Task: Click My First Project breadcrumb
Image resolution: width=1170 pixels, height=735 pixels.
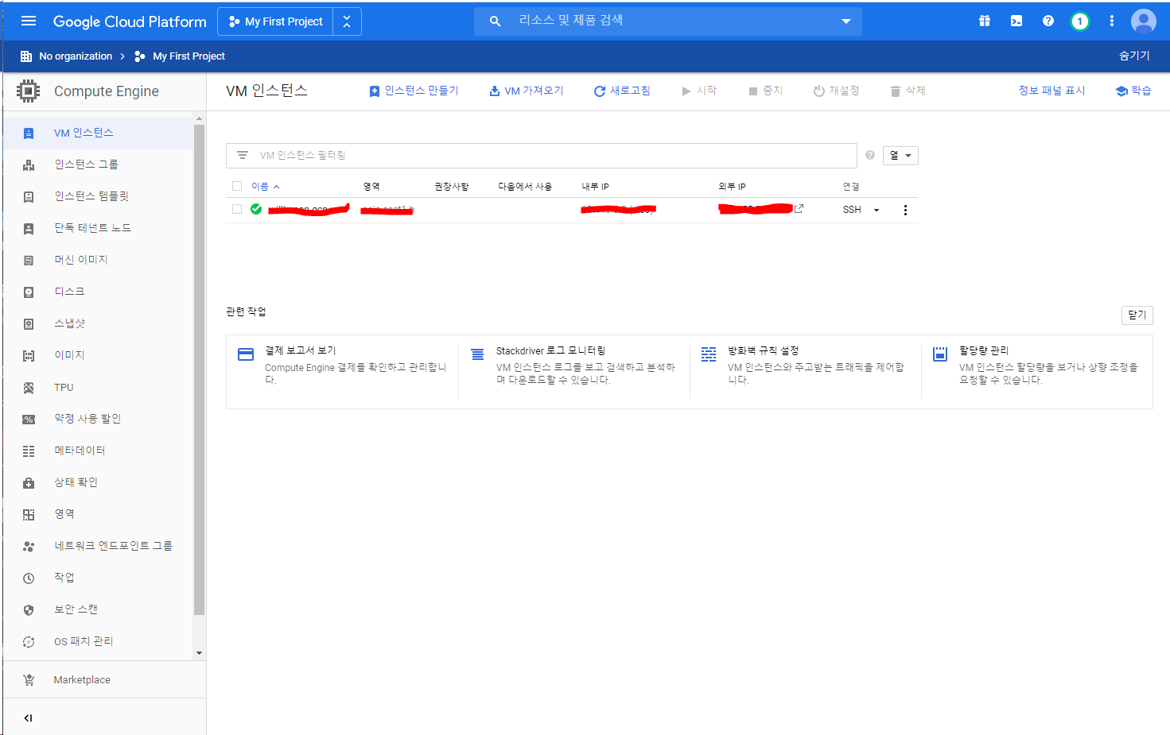Action: coord(189,56)
